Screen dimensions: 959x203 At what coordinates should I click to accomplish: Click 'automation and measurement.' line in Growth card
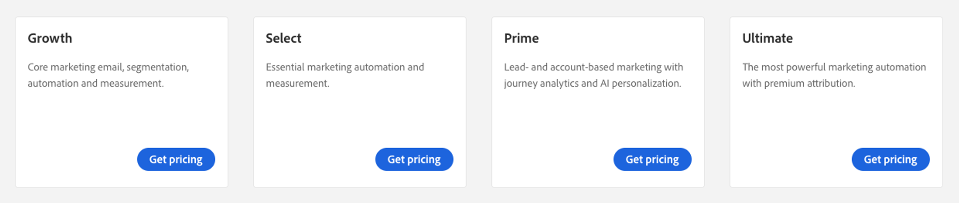[95, 83]
